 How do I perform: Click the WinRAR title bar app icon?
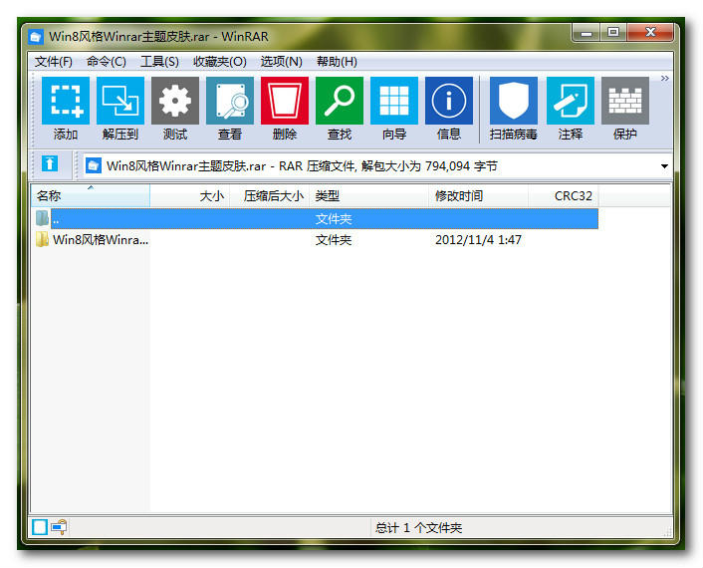click(36, 36)
